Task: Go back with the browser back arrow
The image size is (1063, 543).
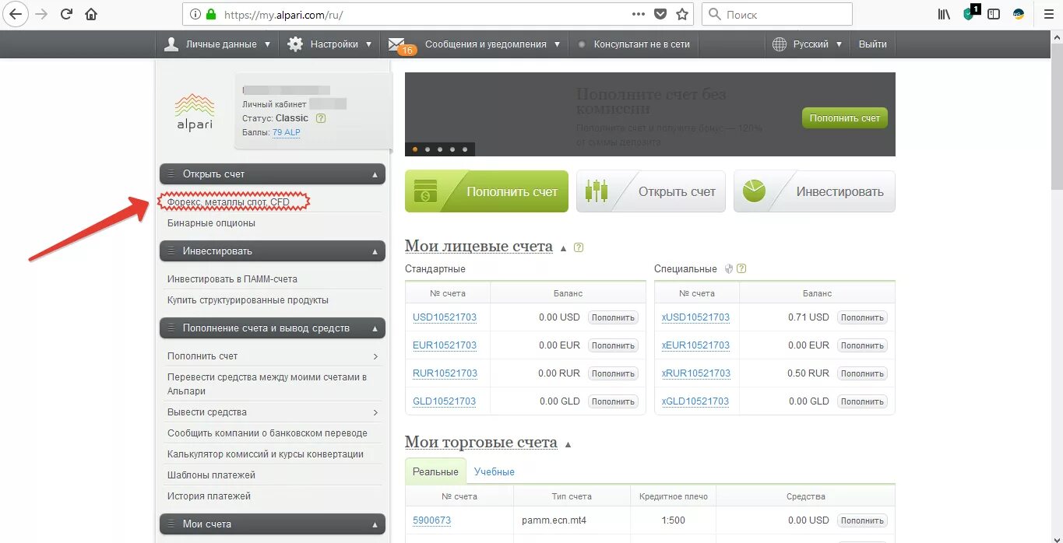Action: [x=16, y=14]
